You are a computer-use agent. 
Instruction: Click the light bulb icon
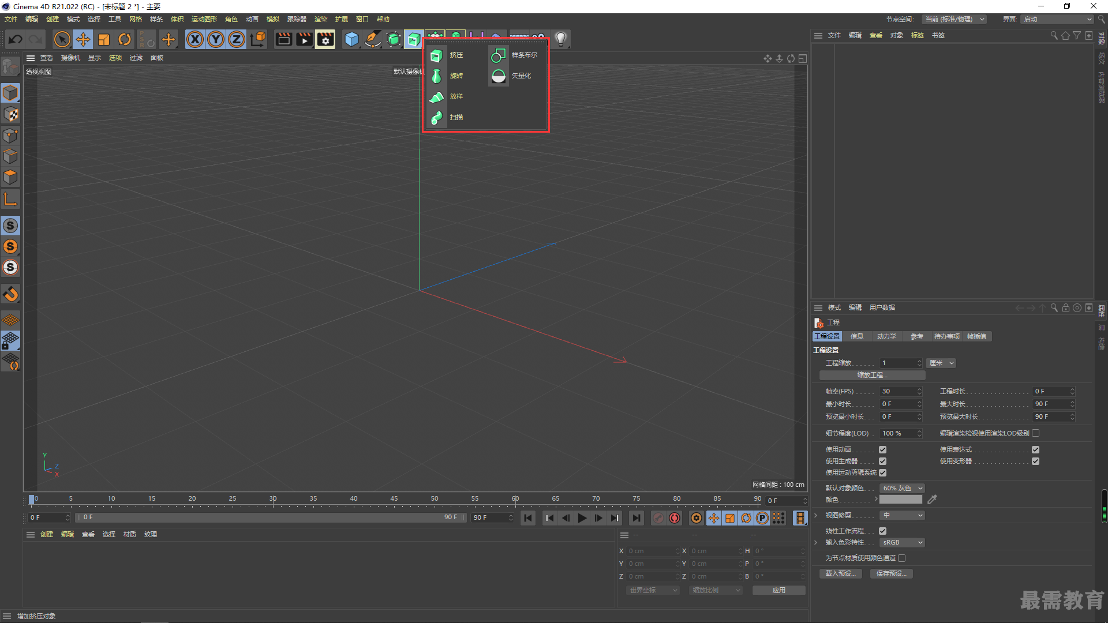pyautogui.click(x=561, y=39)
